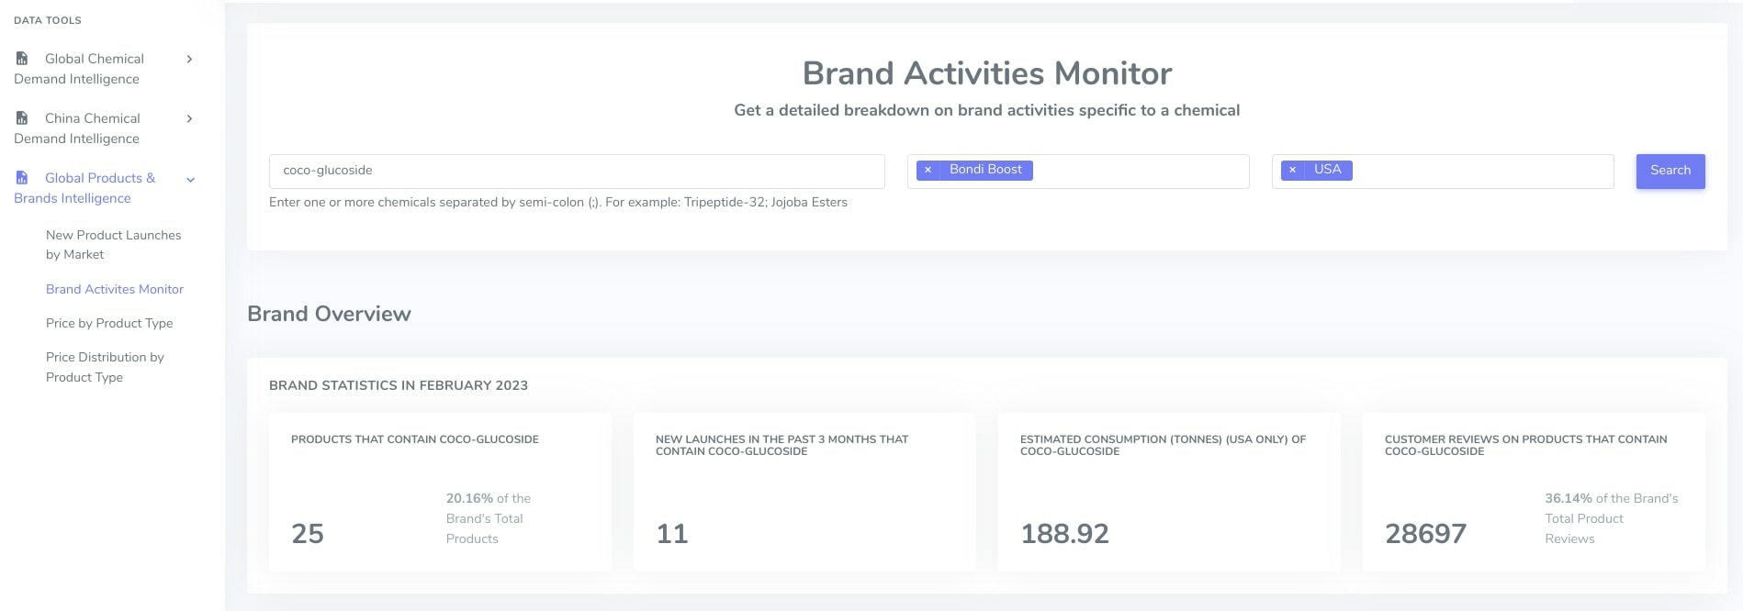
Task: Click Estimated Consumption (Tonnes) card title
Action: (x=1163, y=445)
